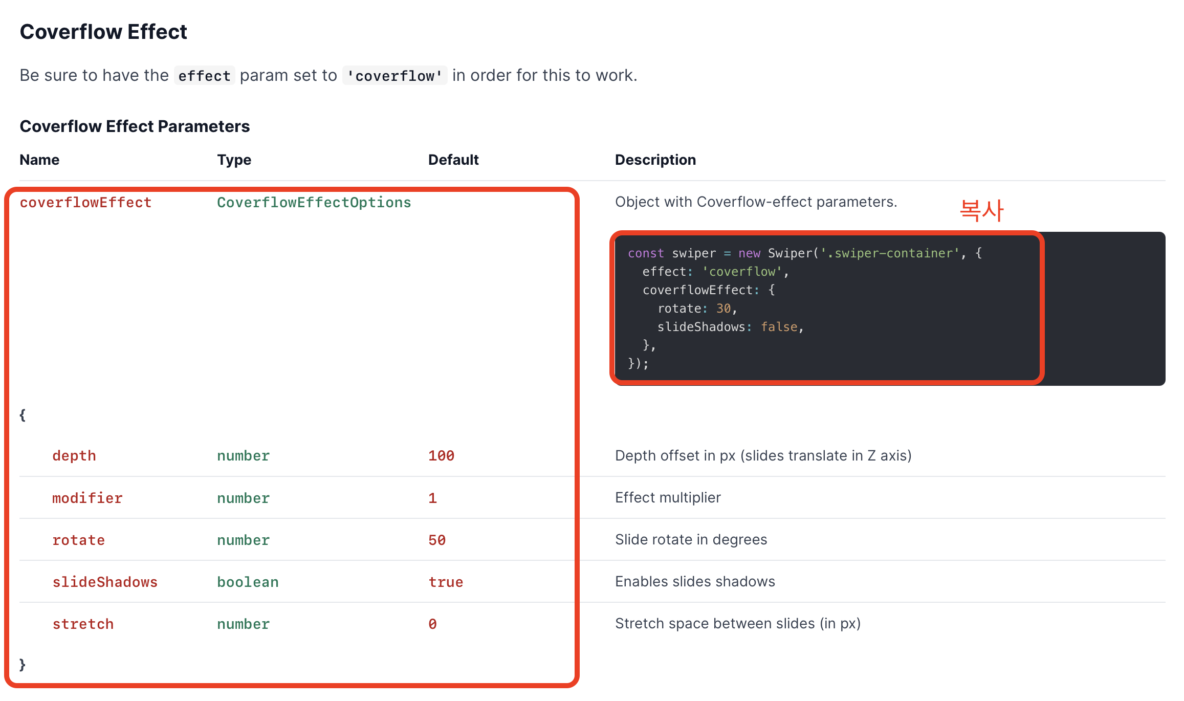
Task: Click the inline effect code word
Action: point(204,76)
